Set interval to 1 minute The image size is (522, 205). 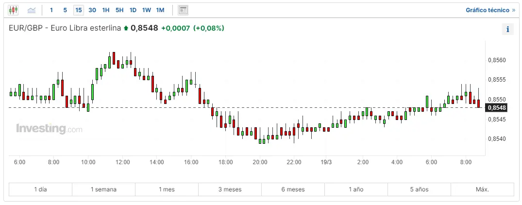pyautogui.click(x=51, y=10)
